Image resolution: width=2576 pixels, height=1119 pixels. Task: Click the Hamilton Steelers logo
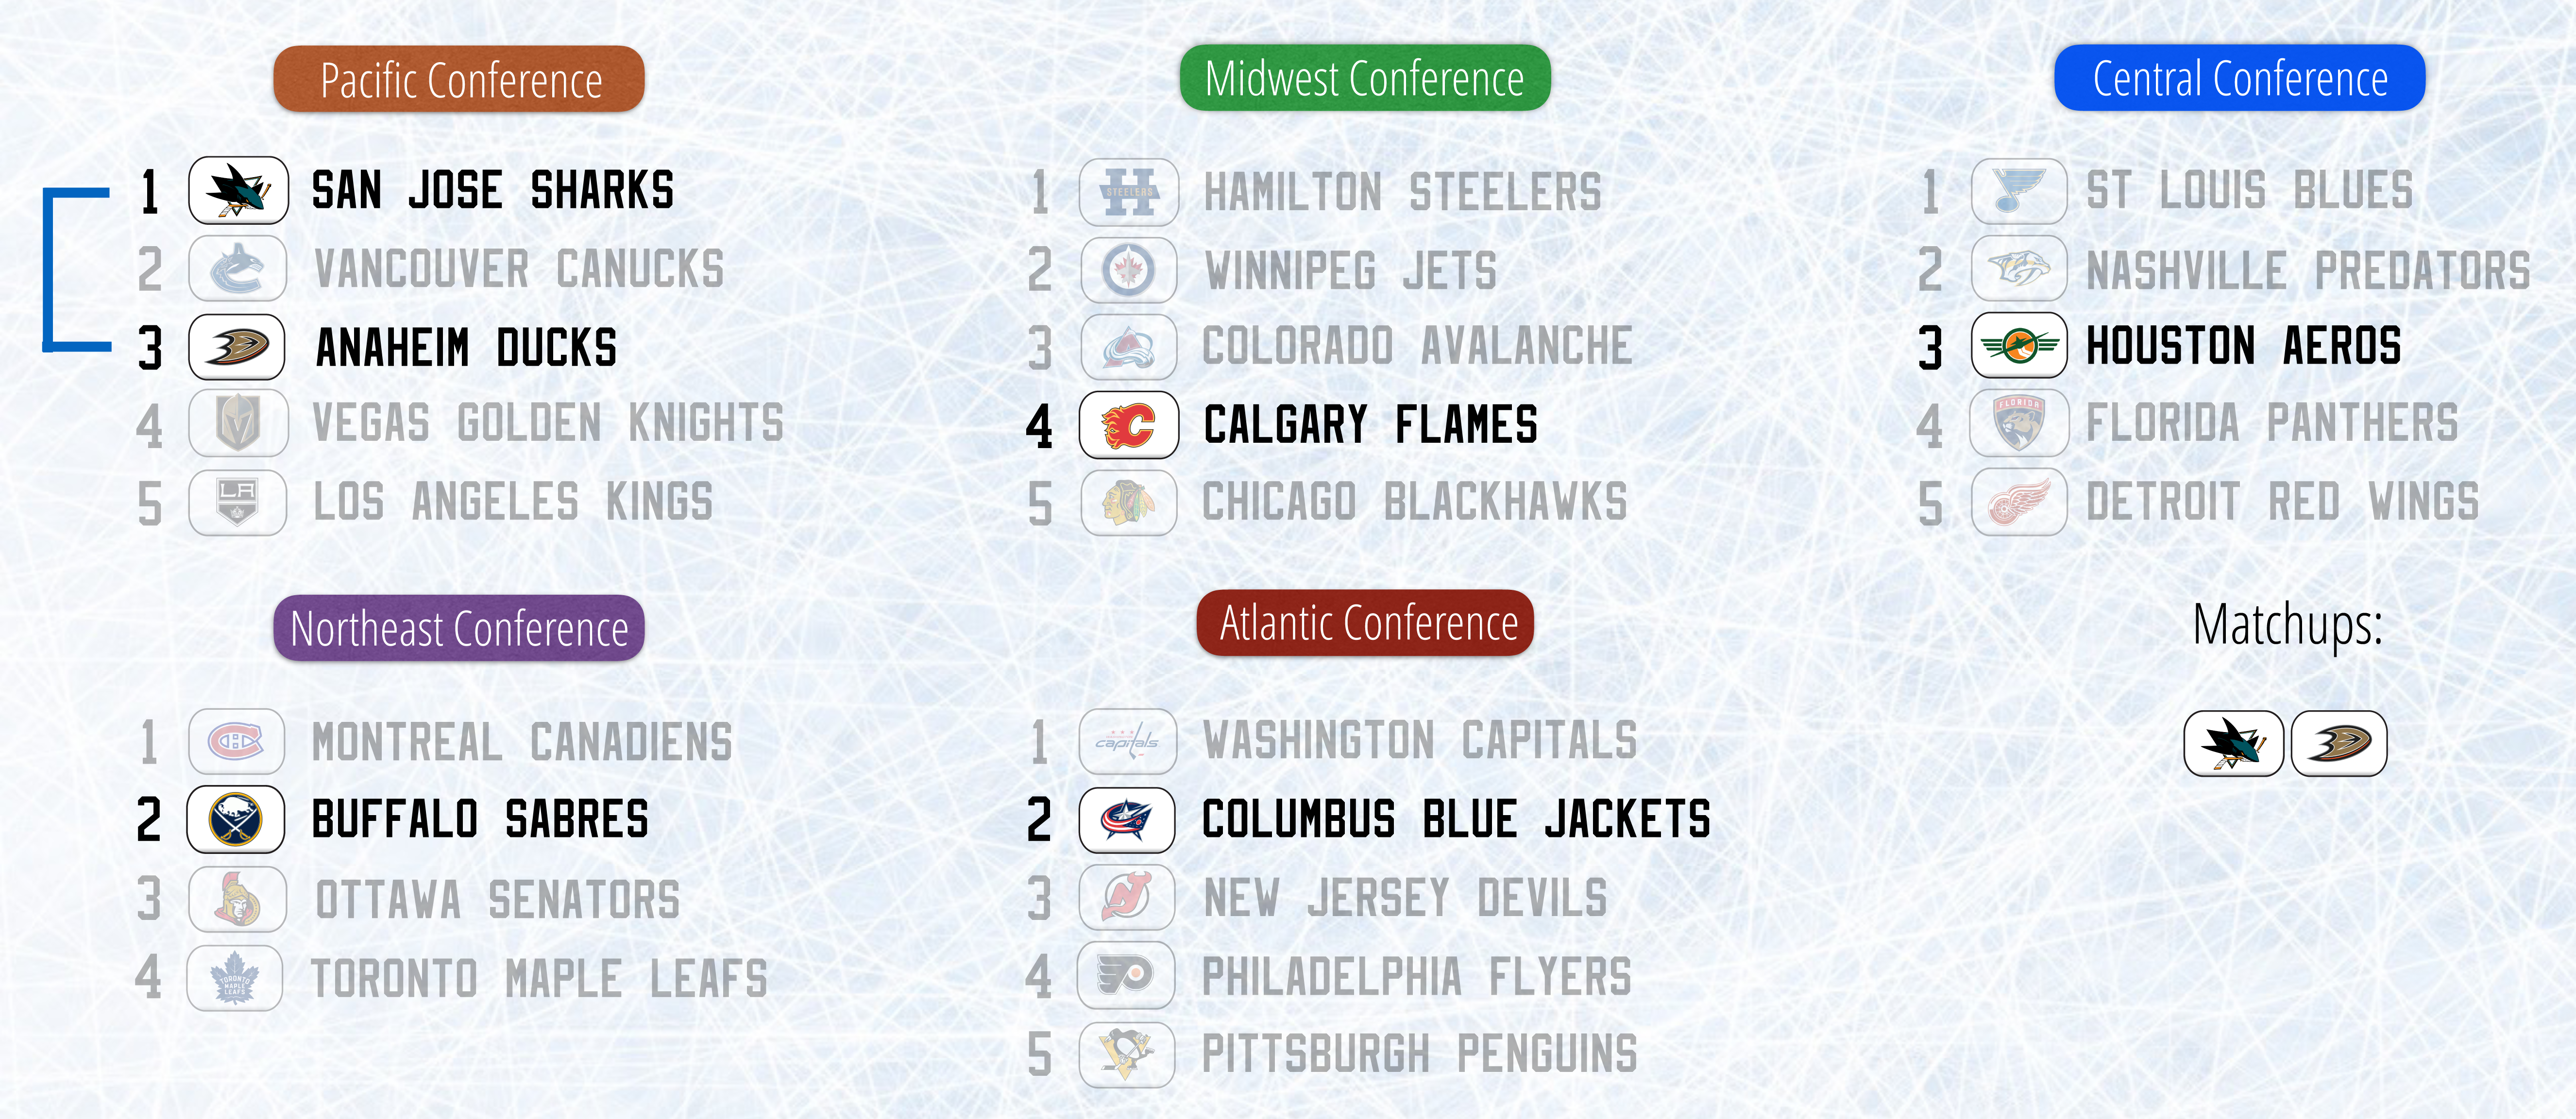pos(1128,192)
